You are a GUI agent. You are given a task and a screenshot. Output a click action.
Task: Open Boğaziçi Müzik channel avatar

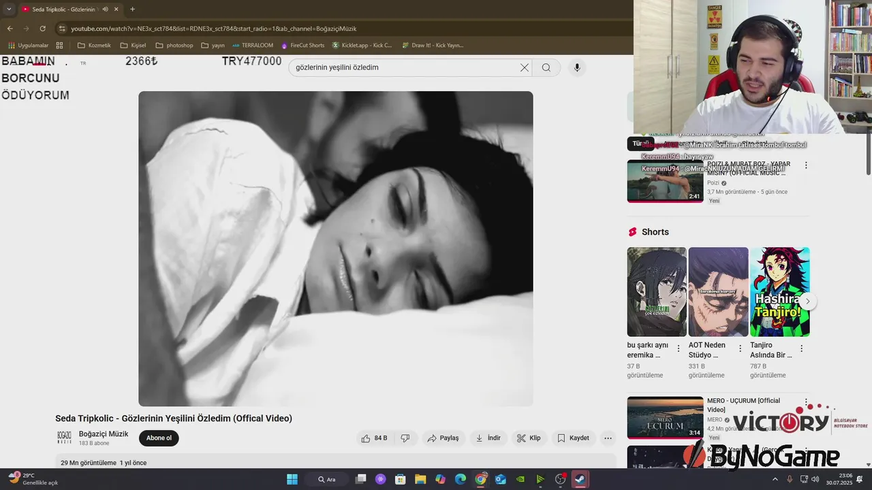click(64, 438)
